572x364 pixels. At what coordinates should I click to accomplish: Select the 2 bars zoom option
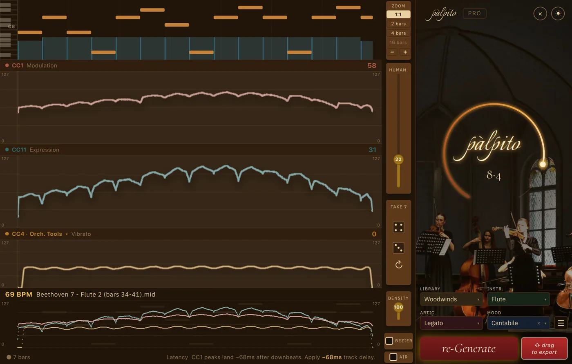tap(398, 24)
